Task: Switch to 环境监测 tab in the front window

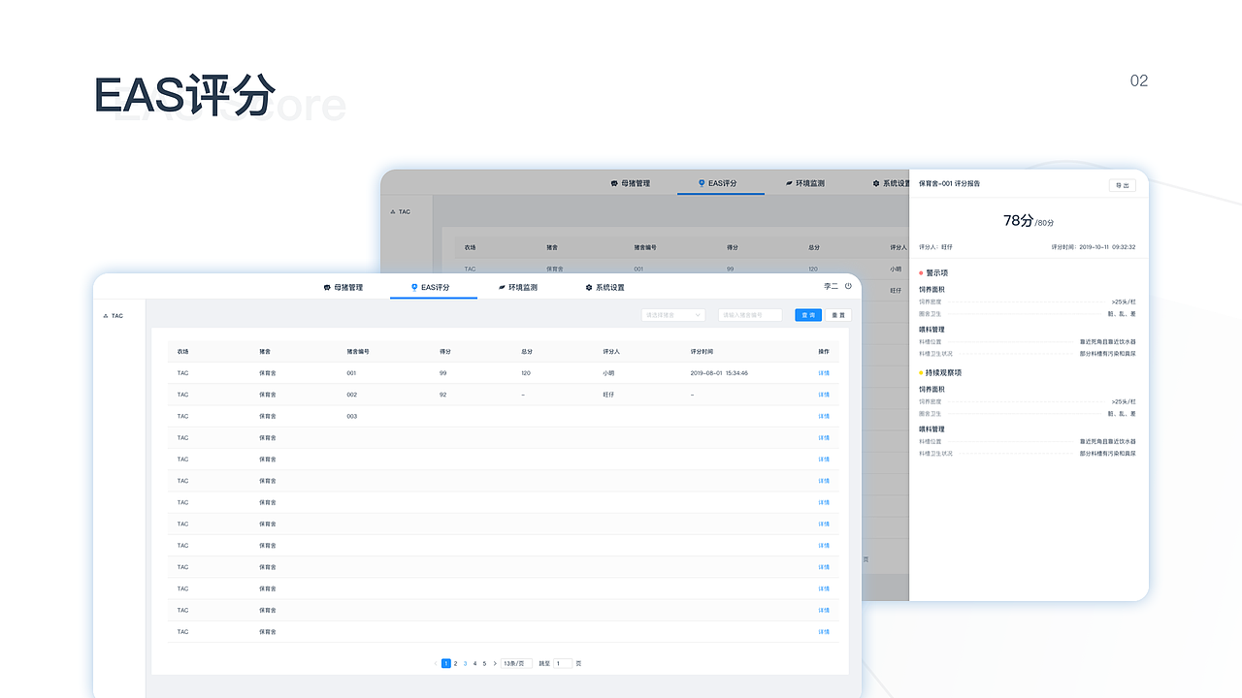Action: point(517,287)
